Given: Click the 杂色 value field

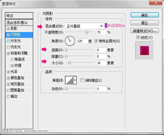Looking at the screenshot, I should pyautogui.click(x=101, y=89).
